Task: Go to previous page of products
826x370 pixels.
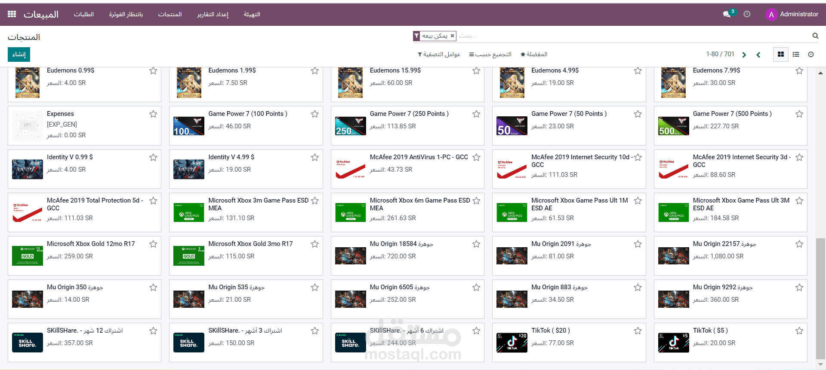Action: [758, 55]
